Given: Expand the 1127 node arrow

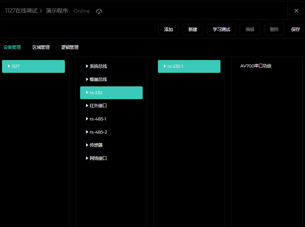Looking at the screenshot, I should (9, 66).
